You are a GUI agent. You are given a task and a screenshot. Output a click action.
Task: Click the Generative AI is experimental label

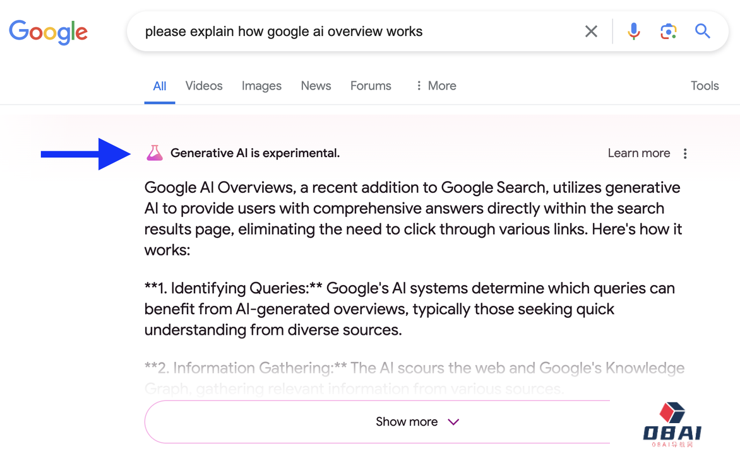(x=255, y=153)
